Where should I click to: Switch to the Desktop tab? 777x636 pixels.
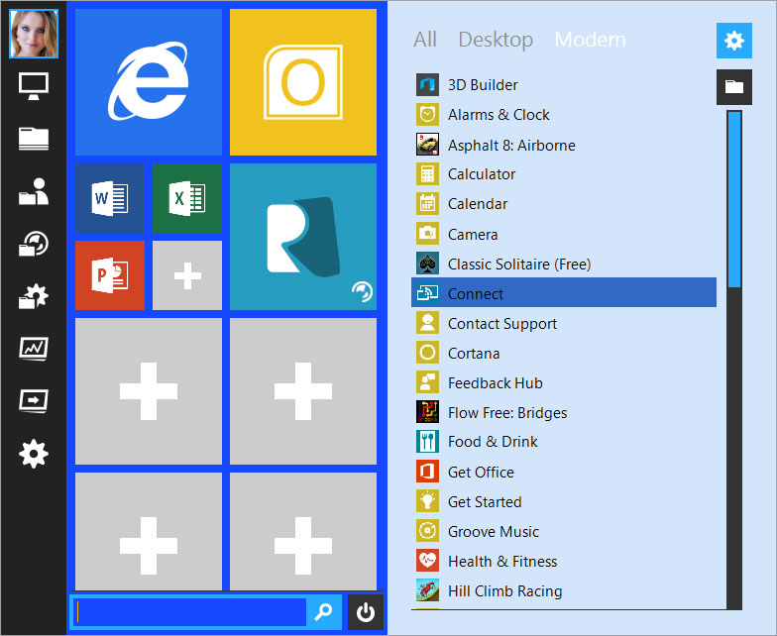click(496, 40)
